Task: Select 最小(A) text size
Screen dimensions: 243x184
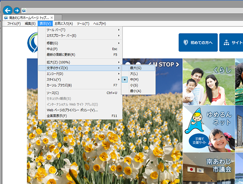Action: pyautogui.click(x=138, y=91)
